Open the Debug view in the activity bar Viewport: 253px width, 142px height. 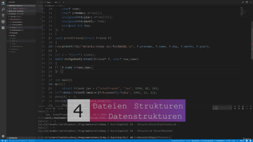click(3, 22)
